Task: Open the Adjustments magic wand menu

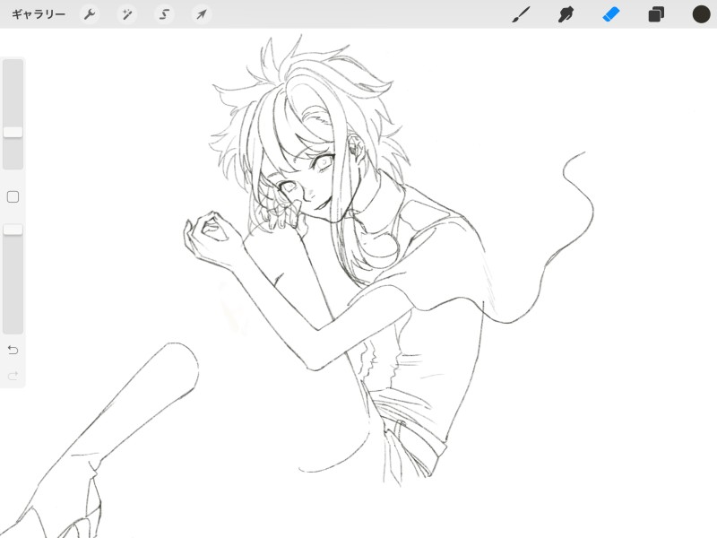Action: pyautogui.click(x=126, y=14)
